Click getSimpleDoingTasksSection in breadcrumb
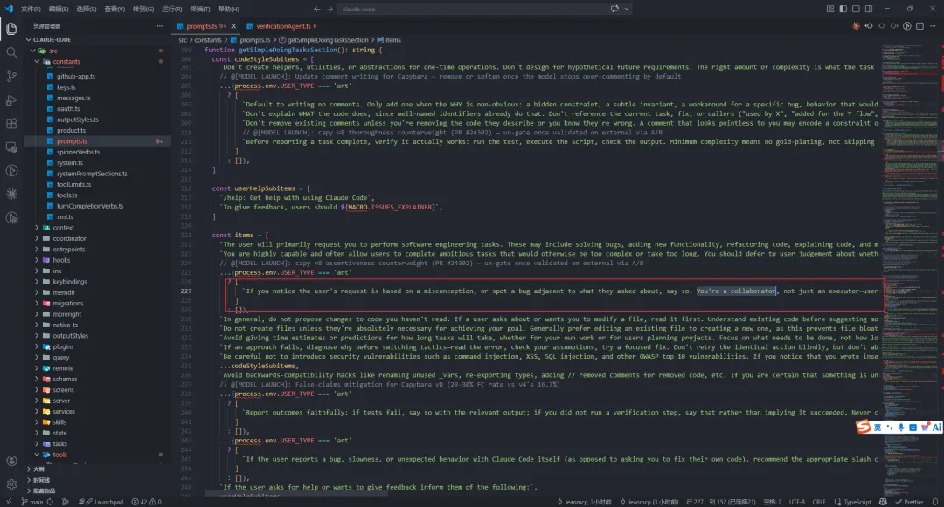The width and height of the screenshot is (944, 507). [328, 40]
